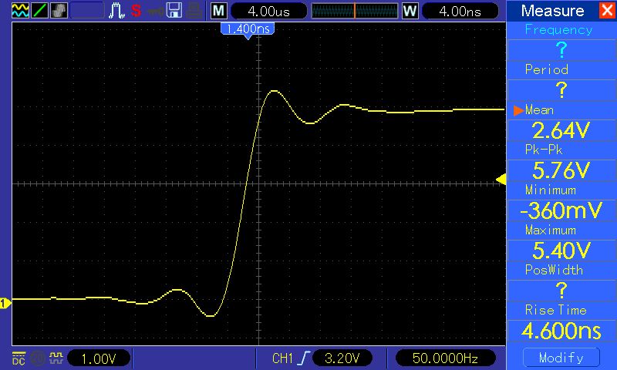Click the blank box next to the persistence icon
617x370 pixels.
pyautogui.click(x=86, y=11)
